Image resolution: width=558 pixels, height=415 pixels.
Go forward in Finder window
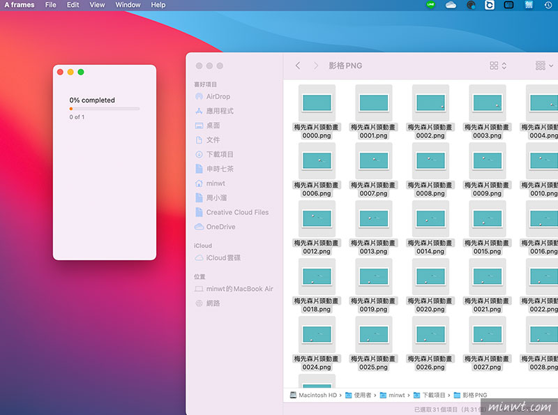[x=316, y=66]
